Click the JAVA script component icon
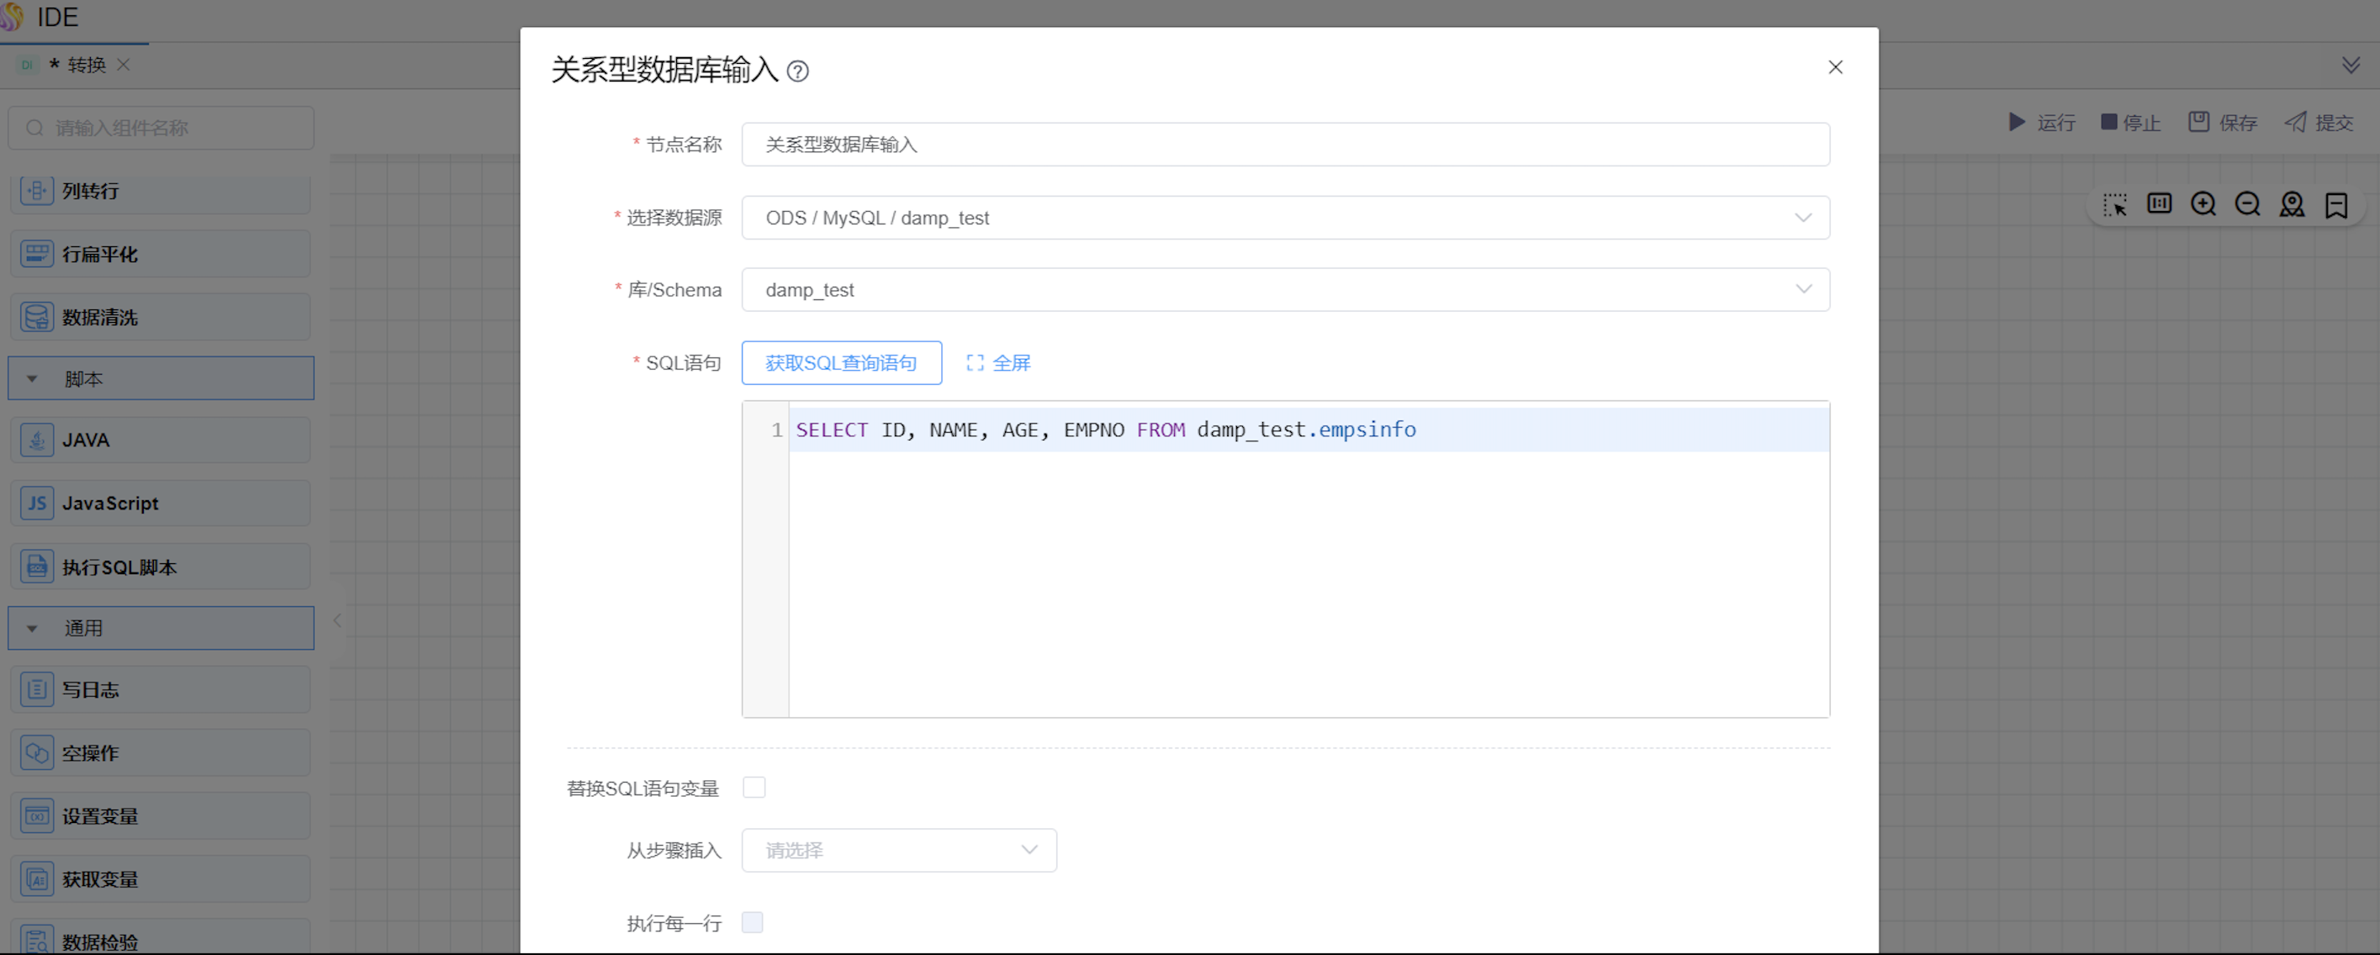 (x=37, y=441)
